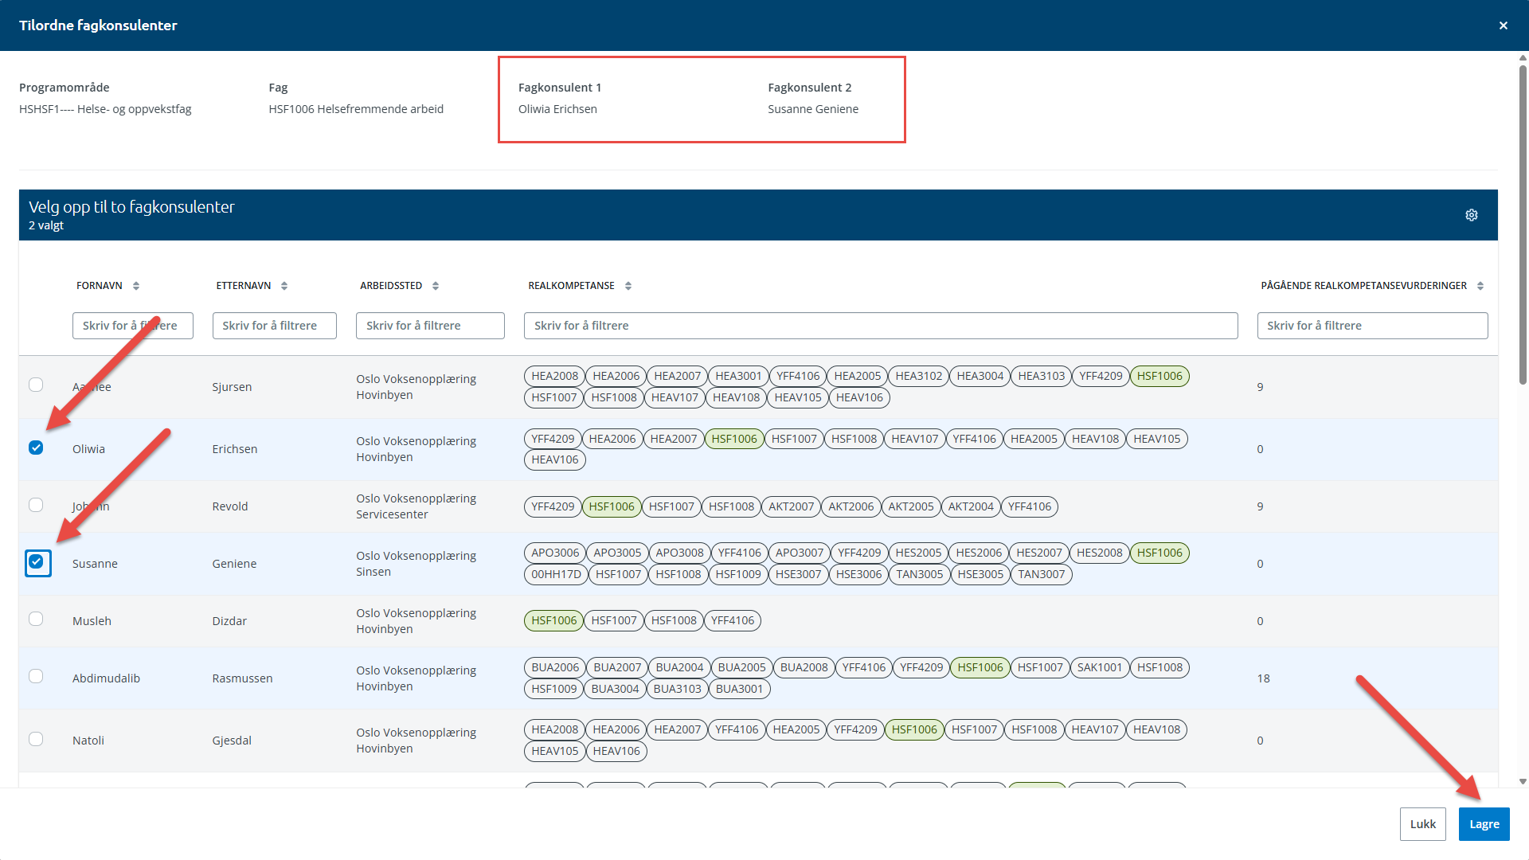Sort by Pågående realkompetansevurderinger arrows
This screenshot has height=860, width=1529.
tap(1480, 286)
